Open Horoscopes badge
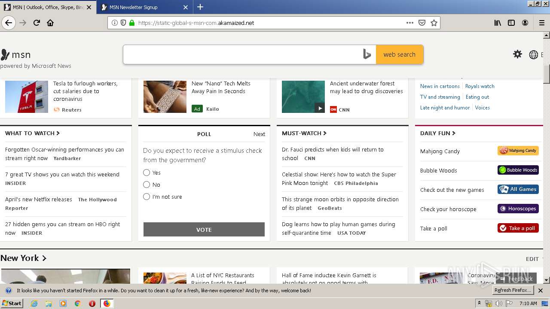The image size is (550, 309). point(518,209)
